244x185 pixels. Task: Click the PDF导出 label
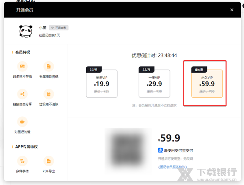point(49,171)
